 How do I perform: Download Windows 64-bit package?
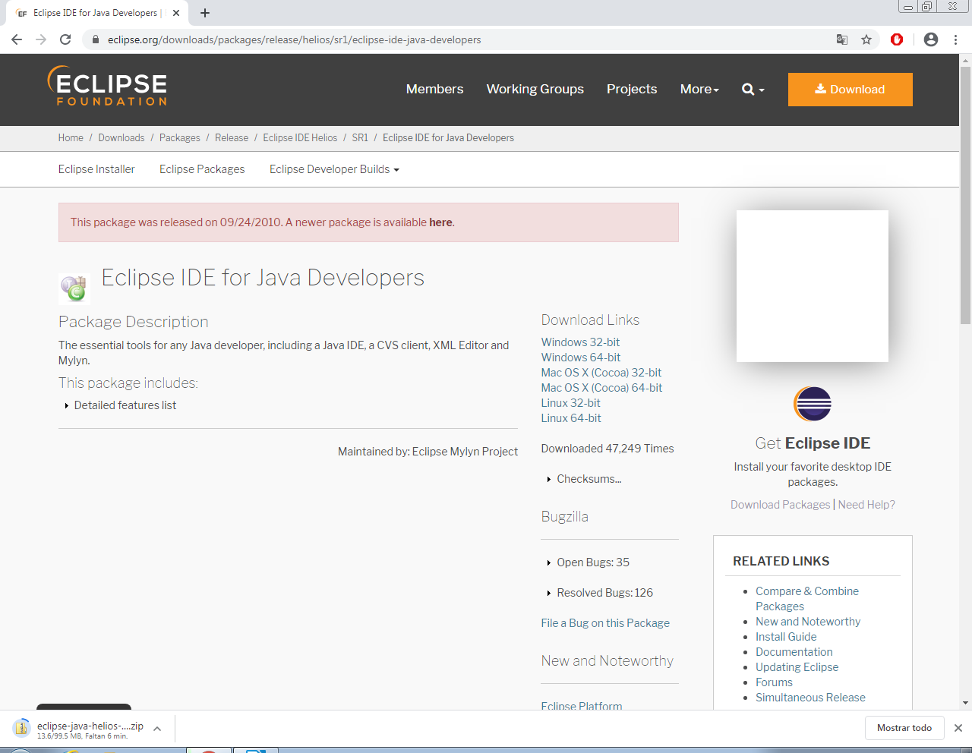[x=581, y=358]
